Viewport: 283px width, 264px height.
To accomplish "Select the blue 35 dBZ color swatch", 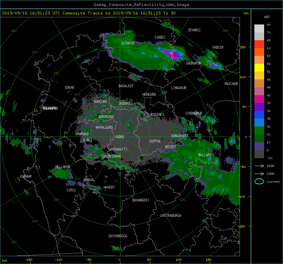I will tap(259, 115).
